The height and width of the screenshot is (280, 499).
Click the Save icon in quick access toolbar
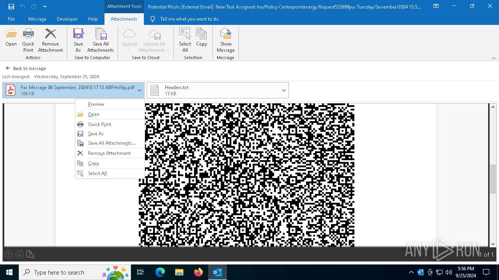point(11,6)
